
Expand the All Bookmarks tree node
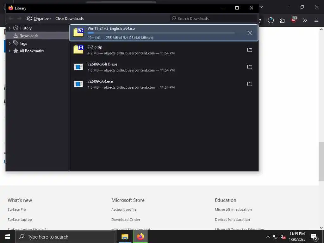coord(9,51)
